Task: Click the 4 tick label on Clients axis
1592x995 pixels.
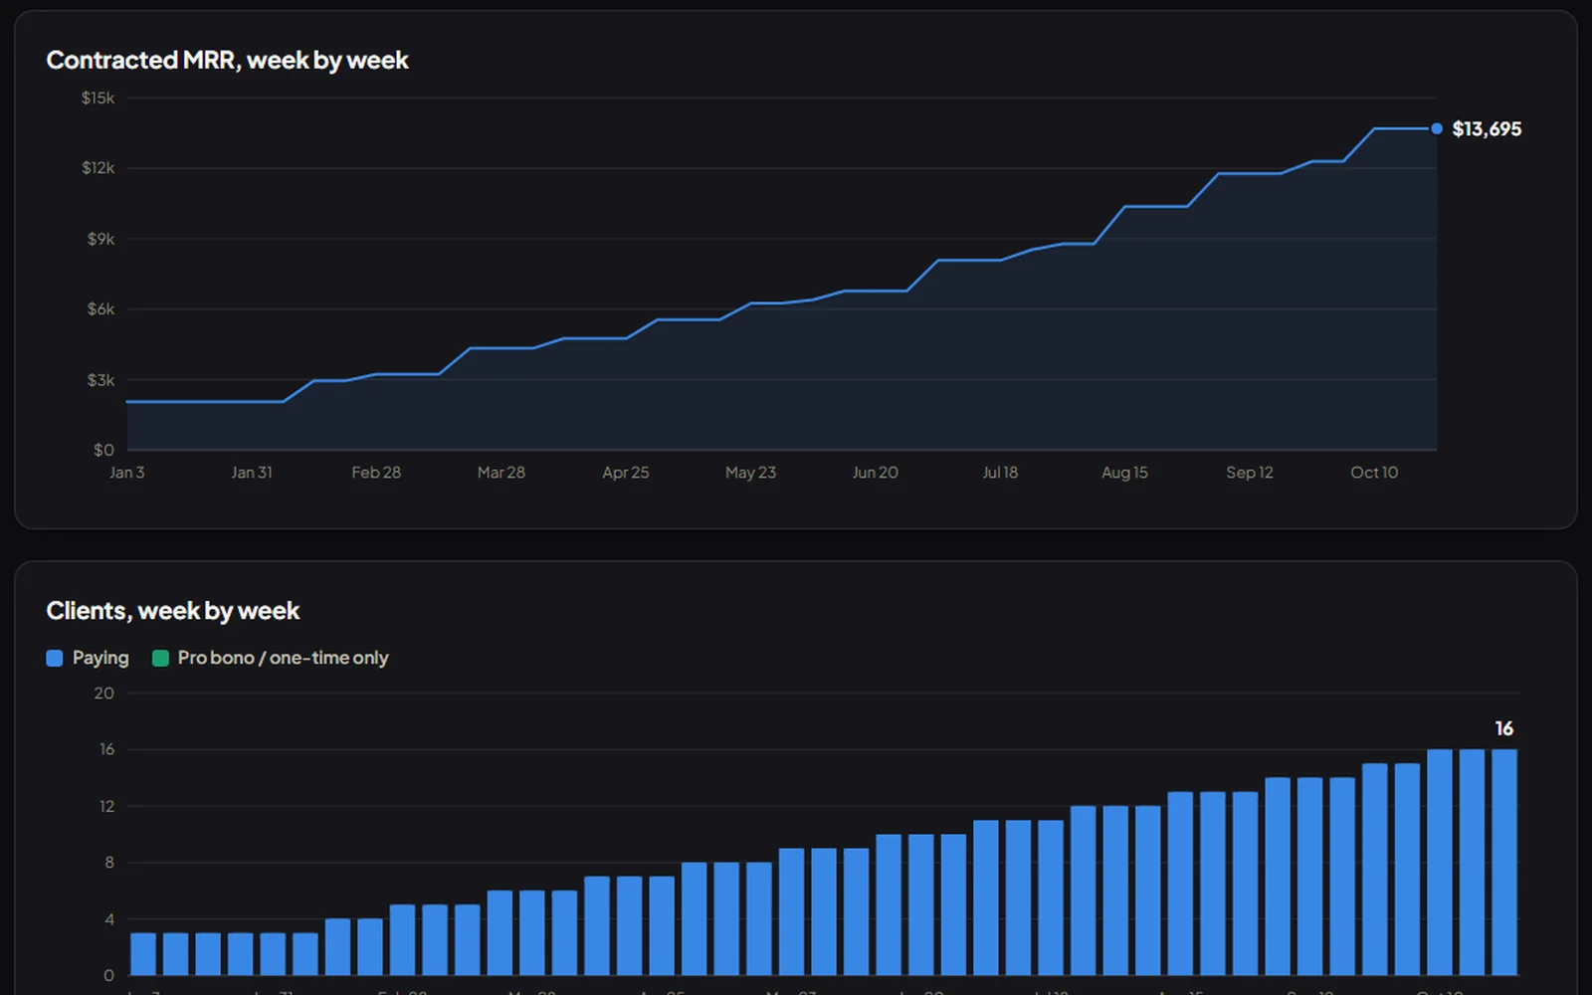Action: point(109,919)
